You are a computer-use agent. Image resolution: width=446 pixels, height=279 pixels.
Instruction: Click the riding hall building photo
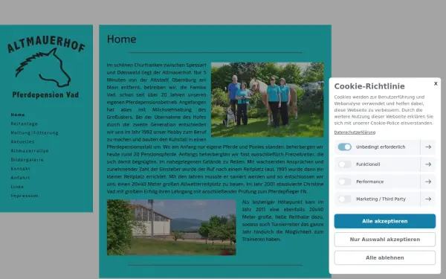(171, 227)
